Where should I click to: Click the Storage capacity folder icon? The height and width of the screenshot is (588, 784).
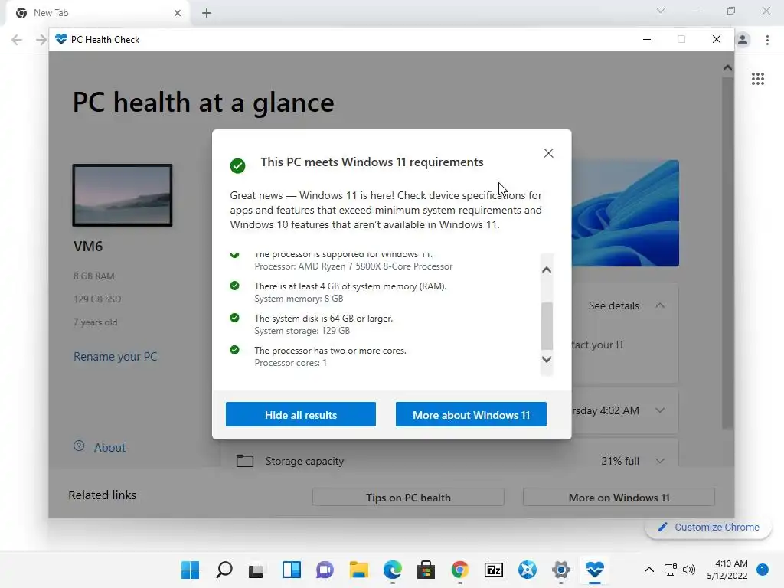pos(244,460)
